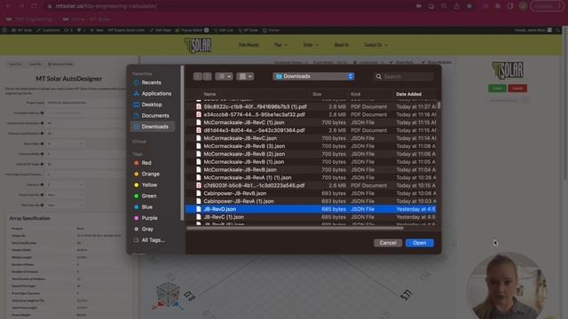Viewport: 568px width, 319px height.
Task: Open Pole Mounts page in site nav
Action: [248, 45]
